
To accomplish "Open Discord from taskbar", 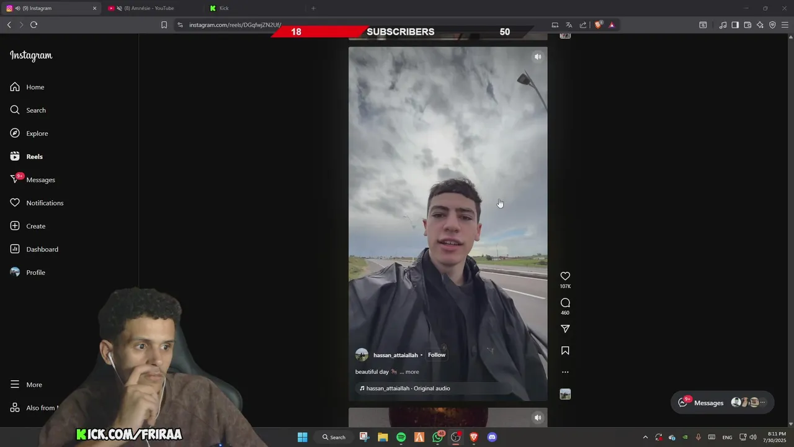I will pos(492,437).
